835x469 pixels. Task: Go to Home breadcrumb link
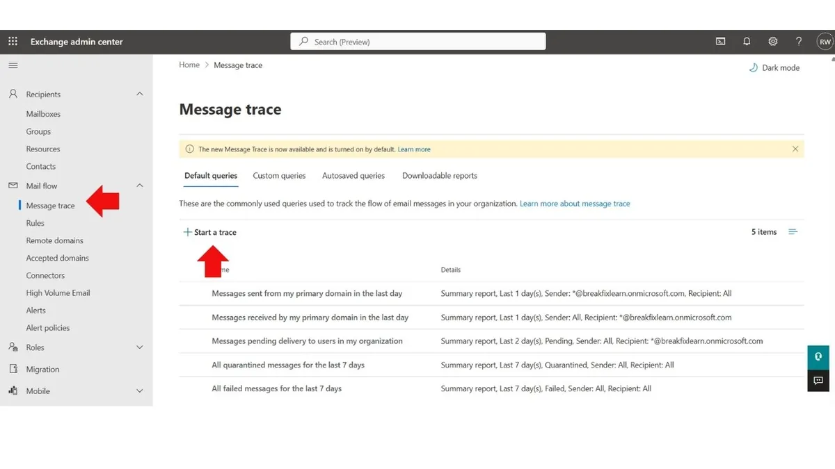coord(189,65)
